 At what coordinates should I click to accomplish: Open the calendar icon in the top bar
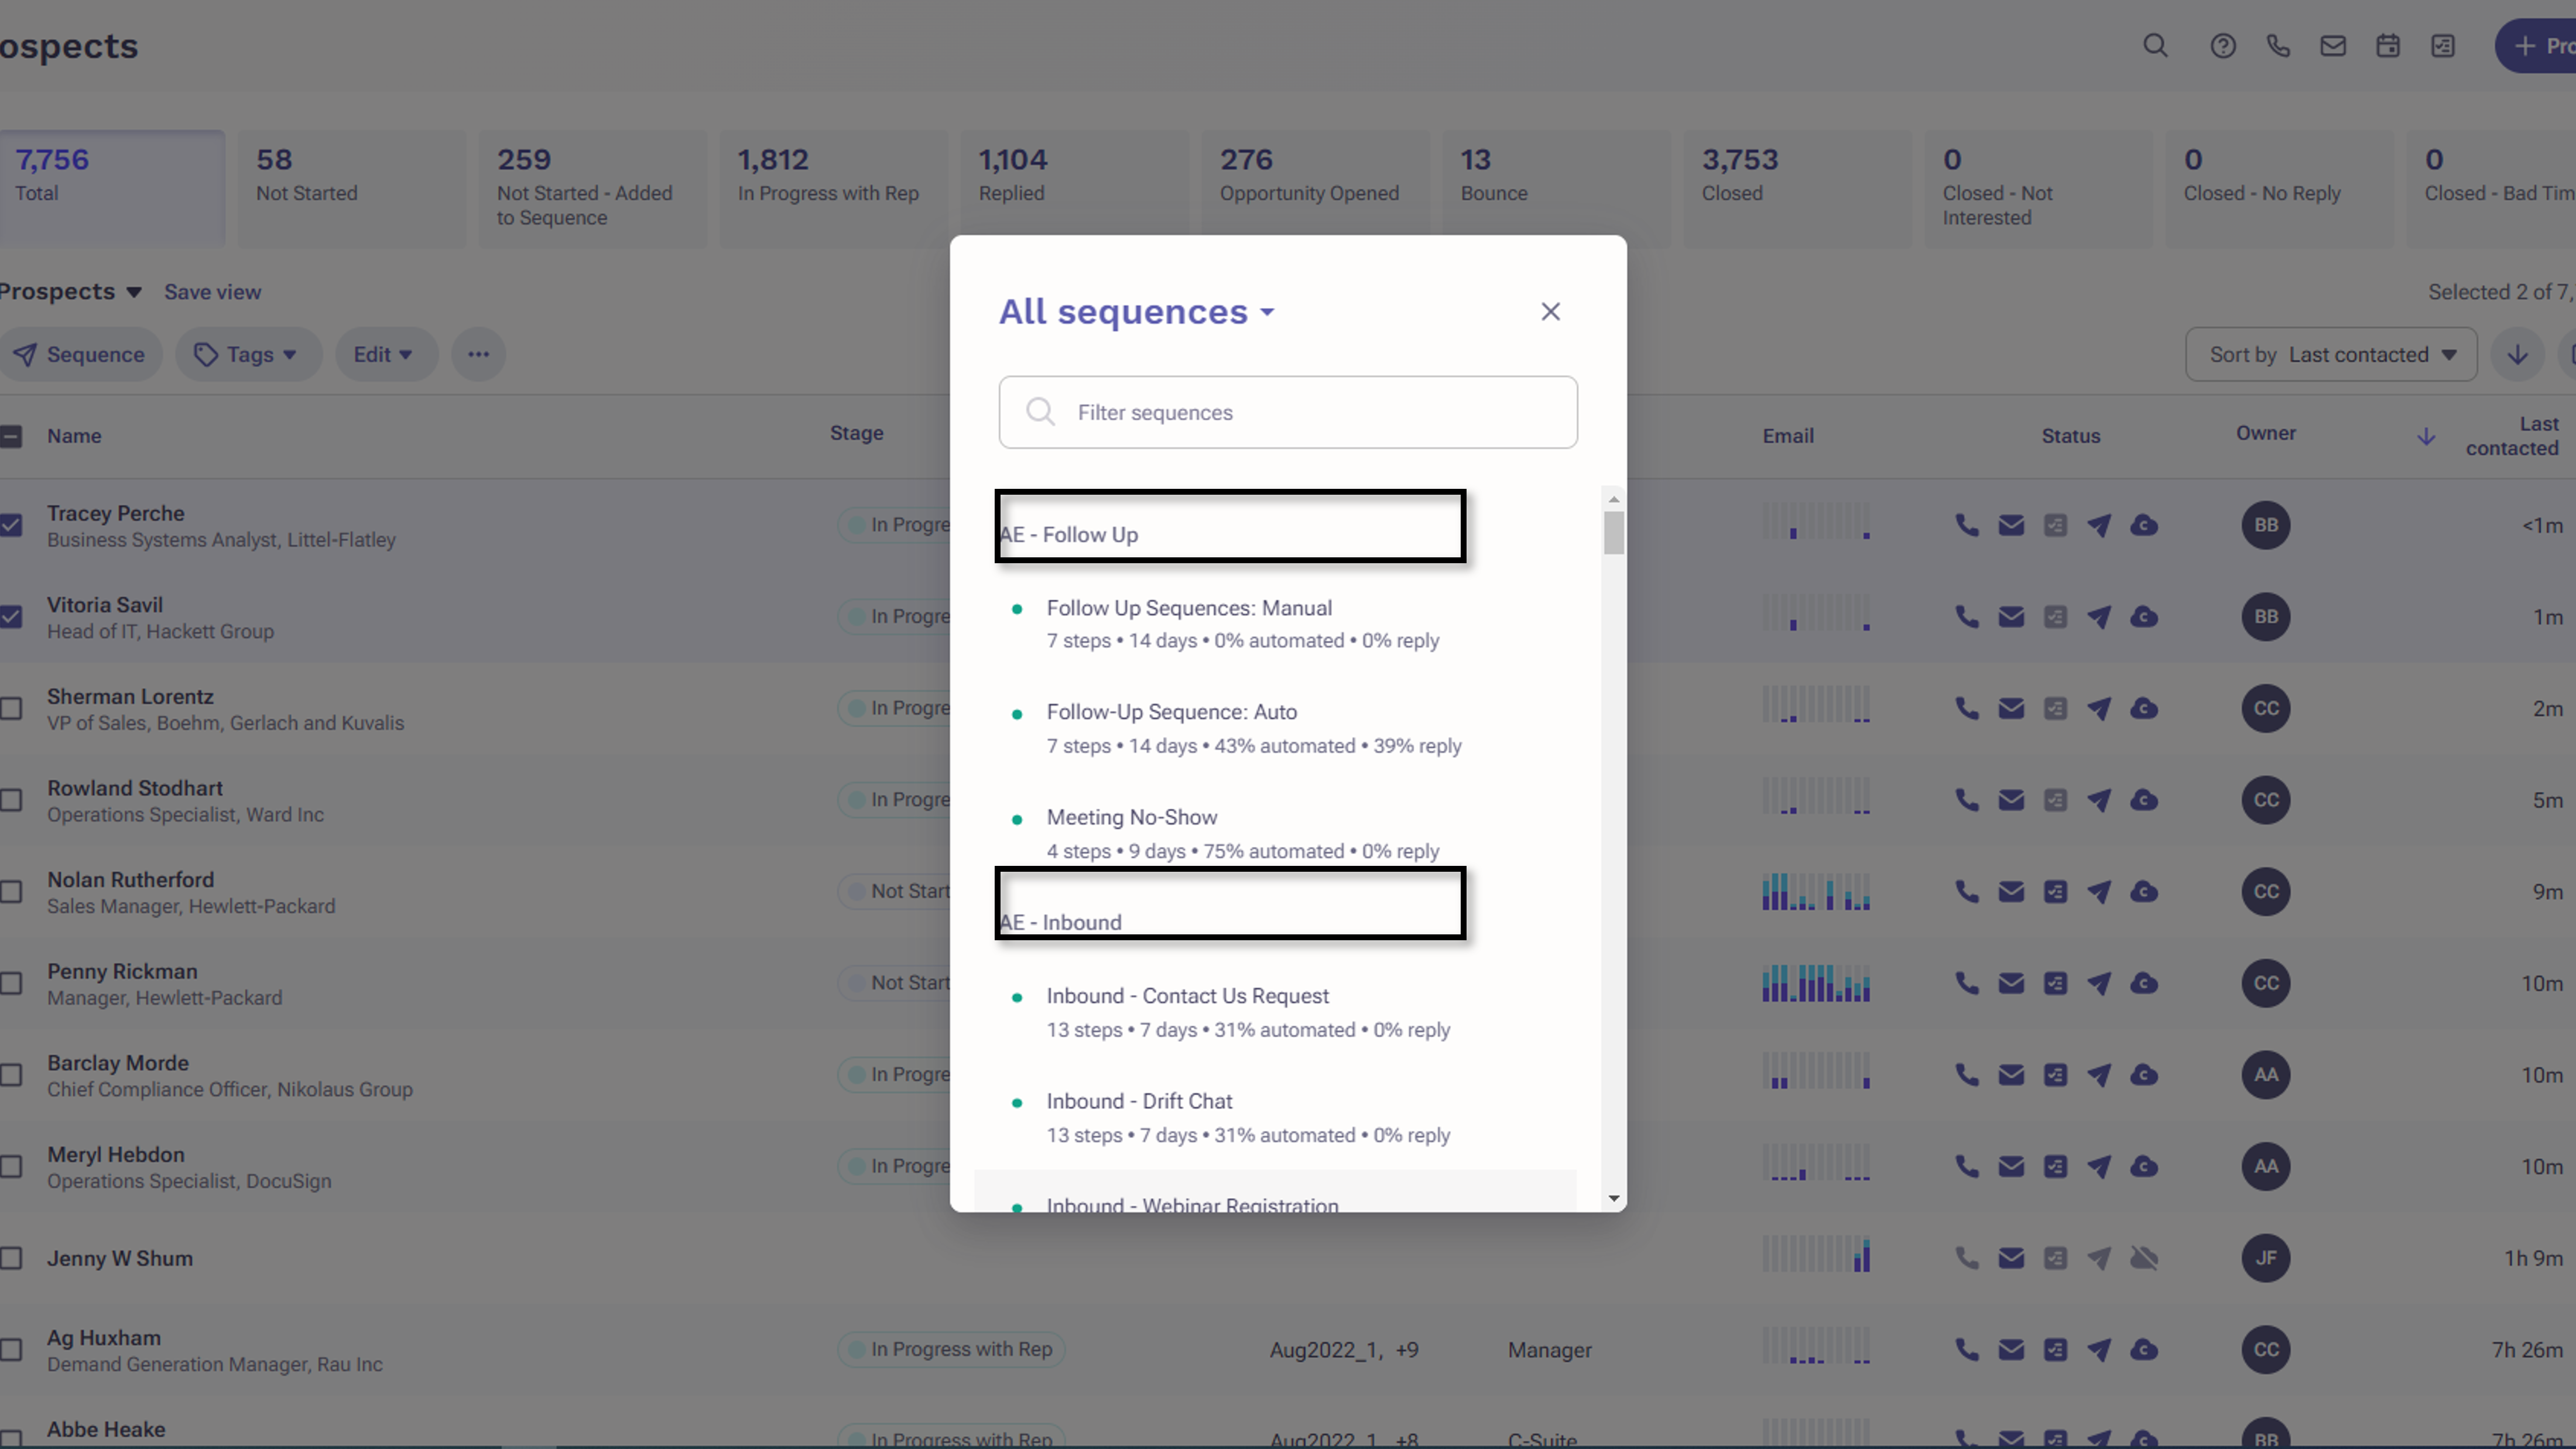click(2388, 45)
